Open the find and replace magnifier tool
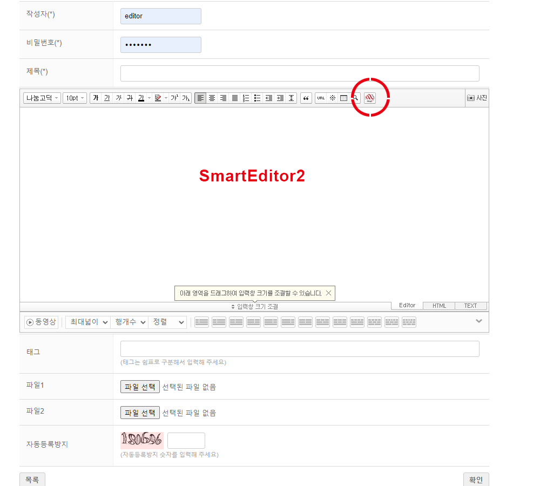The height and width of the screenshot is (486, 540). [355, 98]
